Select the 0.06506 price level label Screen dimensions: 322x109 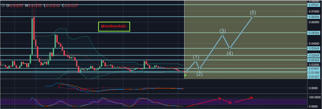click(314, 17)
